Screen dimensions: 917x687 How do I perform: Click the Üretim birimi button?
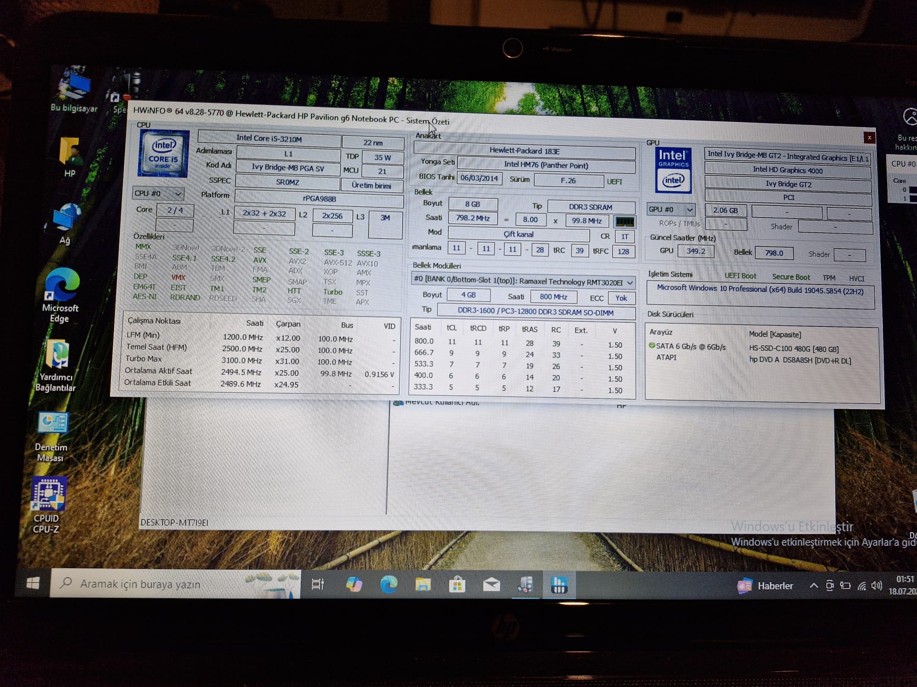pyautogui.click(x=372, y=185)
